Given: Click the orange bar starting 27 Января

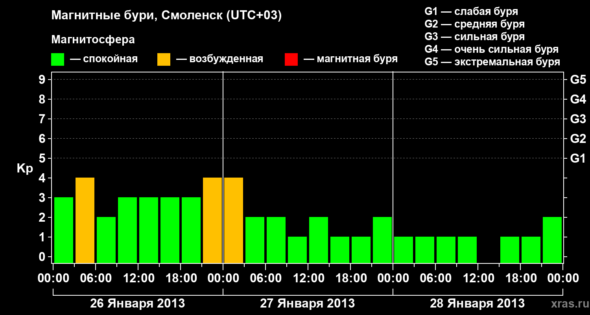Looking at the screenshot, I should pos(234,220).
